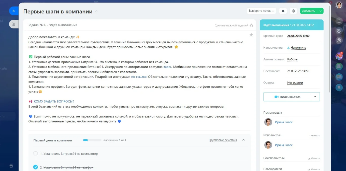
Task: Open notifications bell in right sidebar
Action: tap(339, 21)
